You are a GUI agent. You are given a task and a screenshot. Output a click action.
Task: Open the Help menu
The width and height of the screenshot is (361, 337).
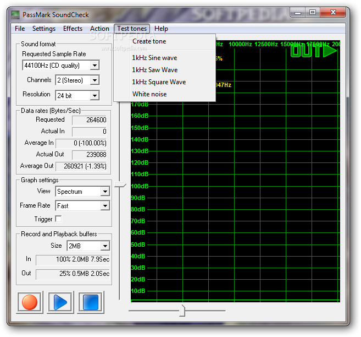161,29
